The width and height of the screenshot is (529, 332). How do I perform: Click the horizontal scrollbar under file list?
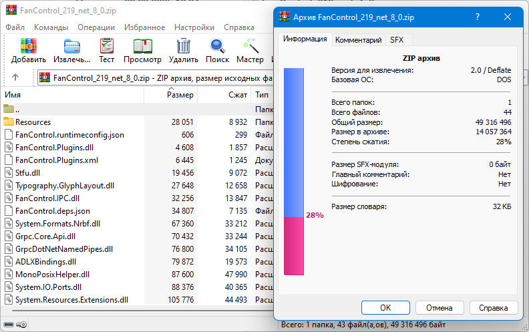142,310
